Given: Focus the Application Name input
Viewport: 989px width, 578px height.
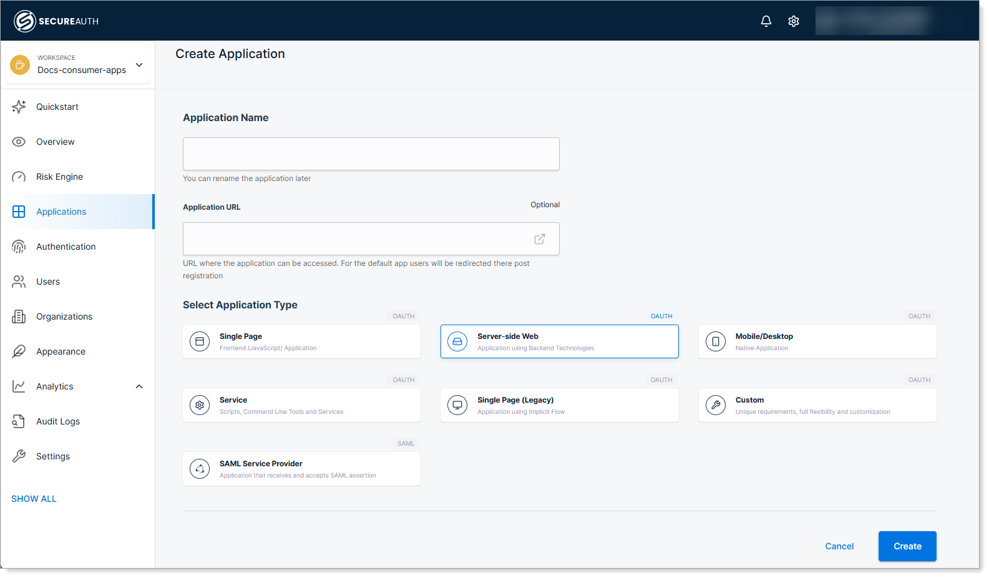Looking at the screenshot, I should (x=371, y=154).
